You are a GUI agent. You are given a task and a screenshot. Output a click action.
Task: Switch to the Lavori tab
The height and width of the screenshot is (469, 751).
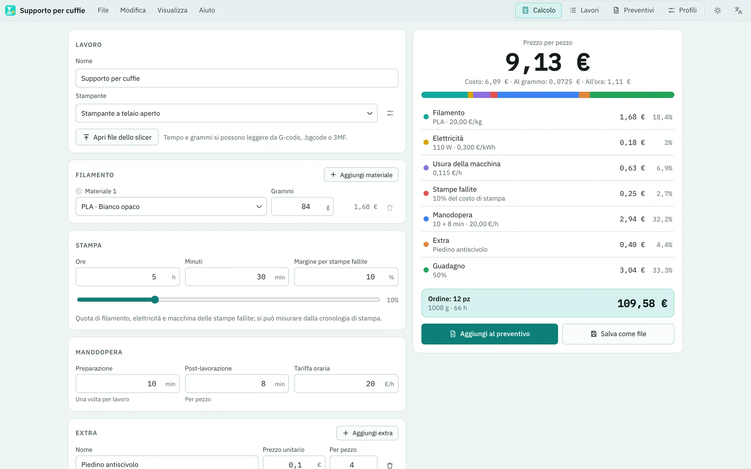584,10
